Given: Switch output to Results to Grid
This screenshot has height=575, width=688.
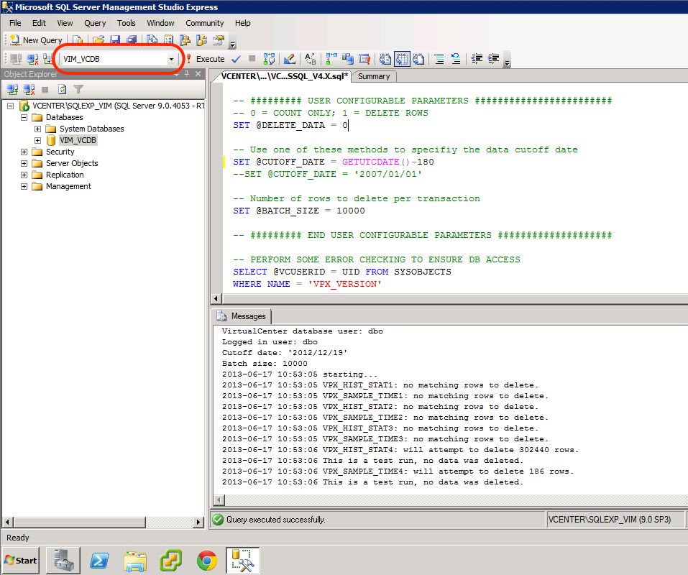Looking at the screenshot, I should point(402,59).
